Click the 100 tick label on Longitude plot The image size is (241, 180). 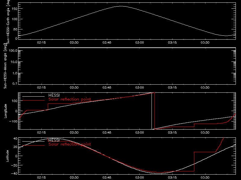coord(14,101)
